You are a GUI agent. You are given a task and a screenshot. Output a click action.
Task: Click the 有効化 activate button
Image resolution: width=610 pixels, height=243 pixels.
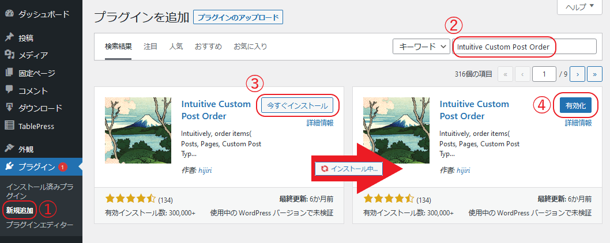(575, 105)
